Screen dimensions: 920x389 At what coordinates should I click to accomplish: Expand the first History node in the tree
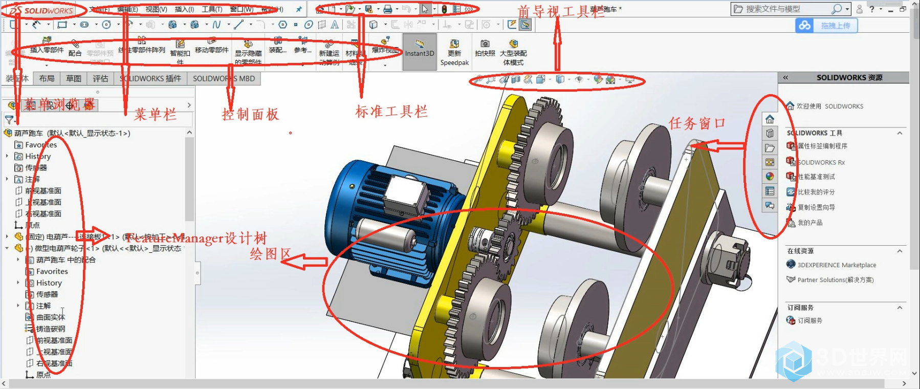tap(7, 156)
